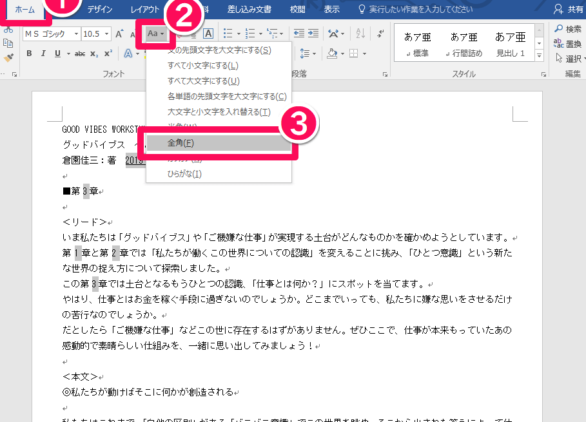Click the sort A-Z icon

[360, 34]
